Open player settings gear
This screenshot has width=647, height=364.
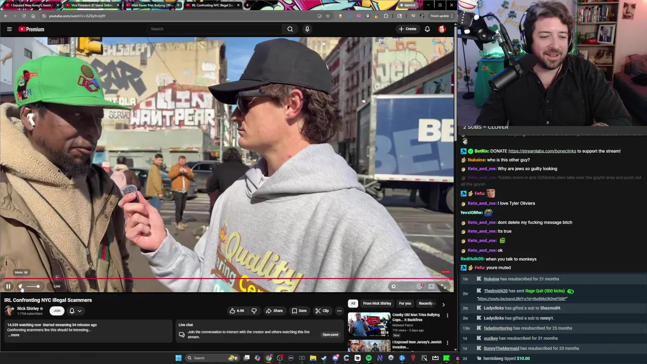coord(420,286)
